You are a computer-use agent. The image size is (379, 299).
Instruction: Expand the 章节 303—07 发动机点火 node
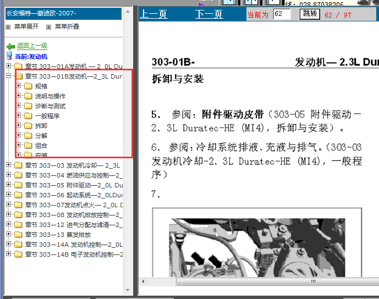8,204
